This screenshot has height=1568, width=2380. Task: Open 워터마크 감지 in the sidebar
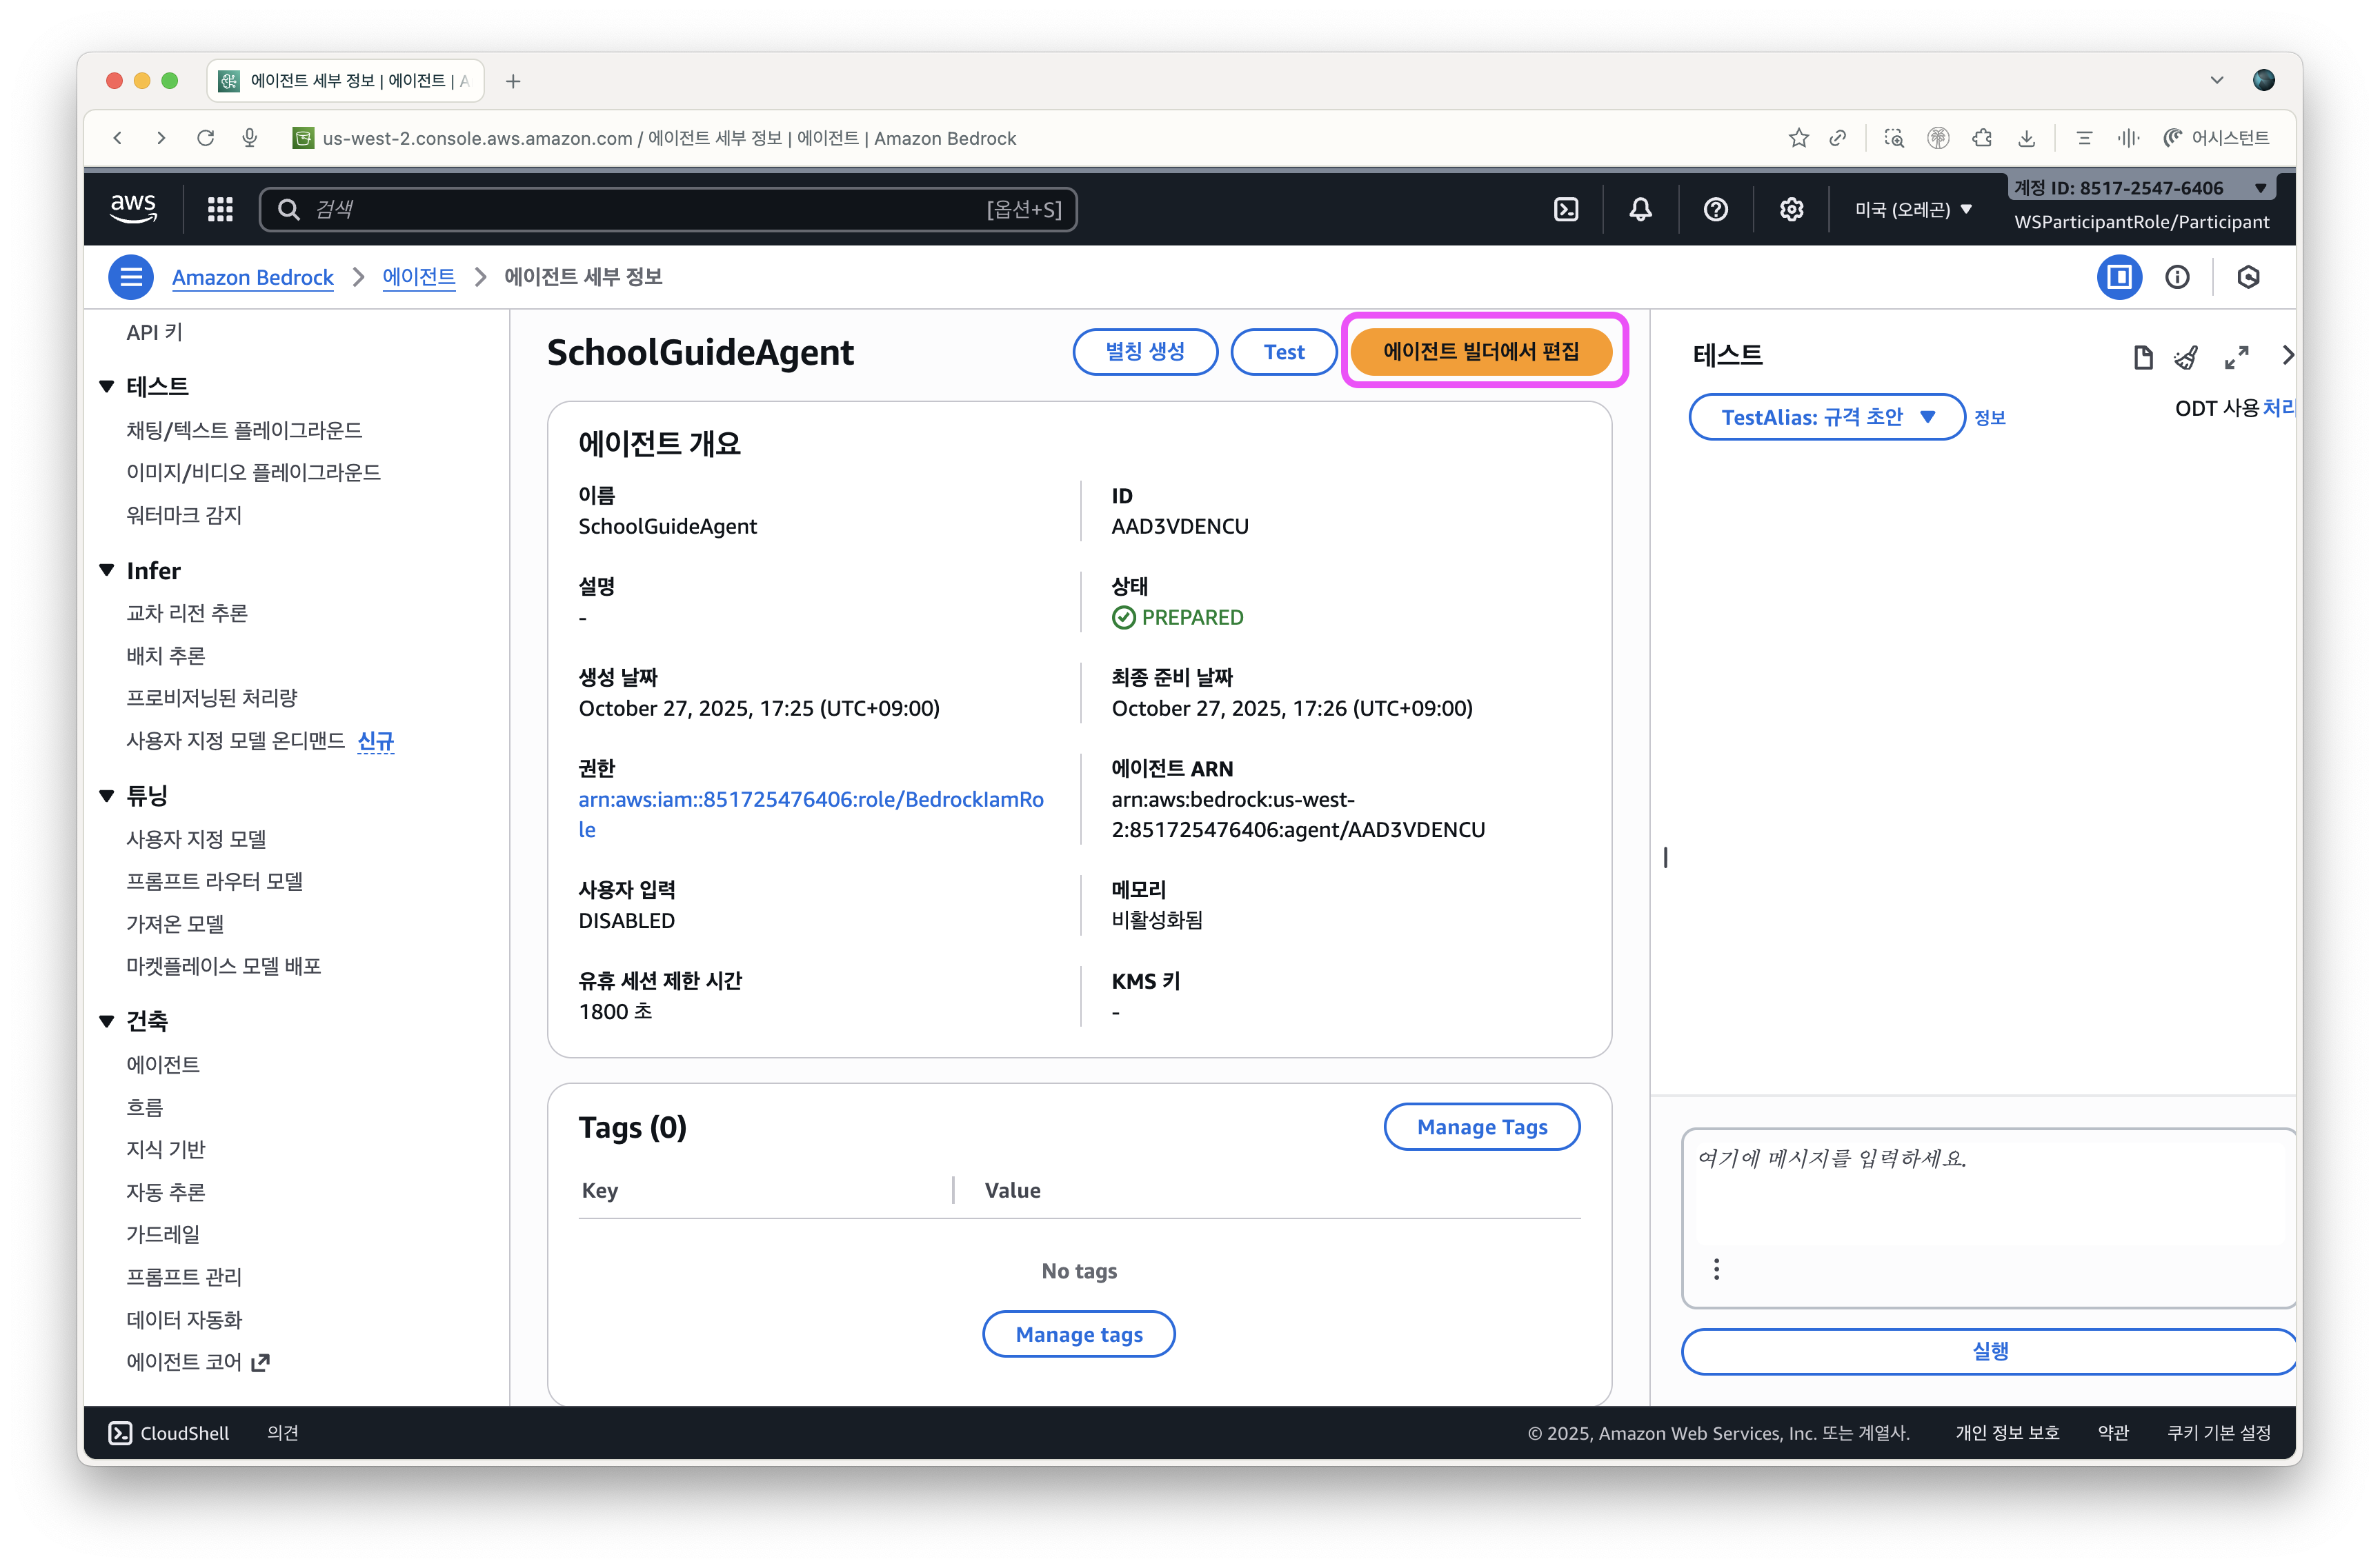184,515
